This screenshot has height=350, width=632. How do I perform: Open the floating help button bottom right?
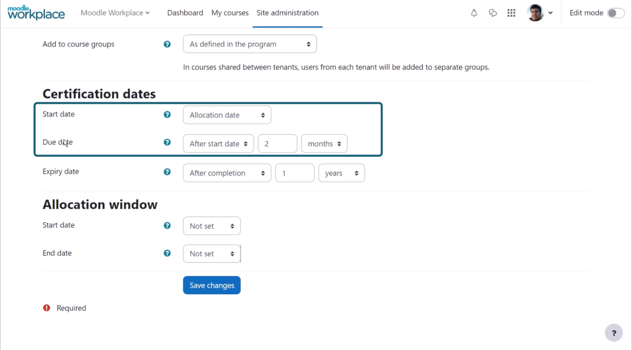[613, 332]
